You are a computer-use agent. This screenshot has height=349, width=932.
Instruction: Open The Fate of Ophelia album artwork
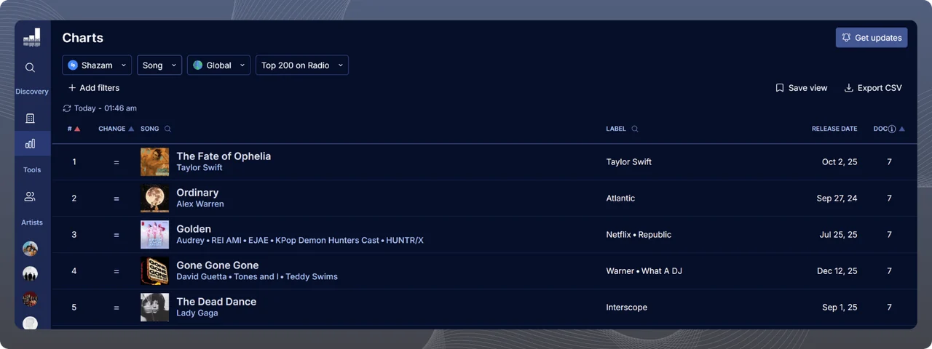pyautogui.click(x=154, y=162)
